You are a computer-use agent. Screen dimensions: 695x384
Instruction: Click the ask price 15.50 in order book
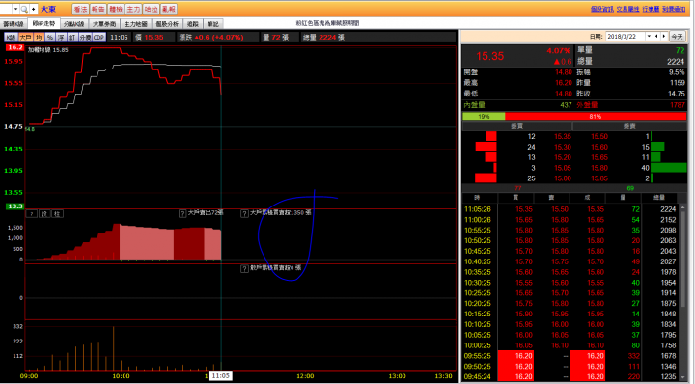point(599,136)
